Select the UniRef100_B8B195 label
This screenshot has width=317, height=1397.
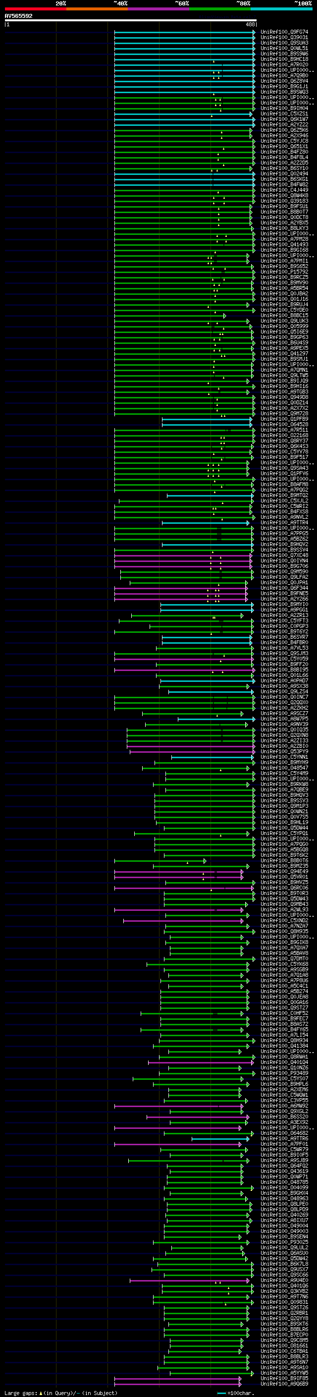284,670
